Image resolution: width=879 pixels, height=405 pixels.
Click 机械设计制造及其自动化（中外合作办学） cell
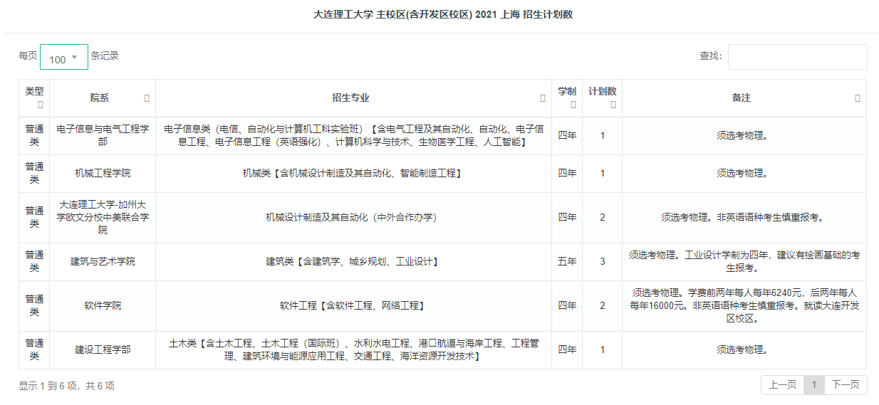coord(353,217)
